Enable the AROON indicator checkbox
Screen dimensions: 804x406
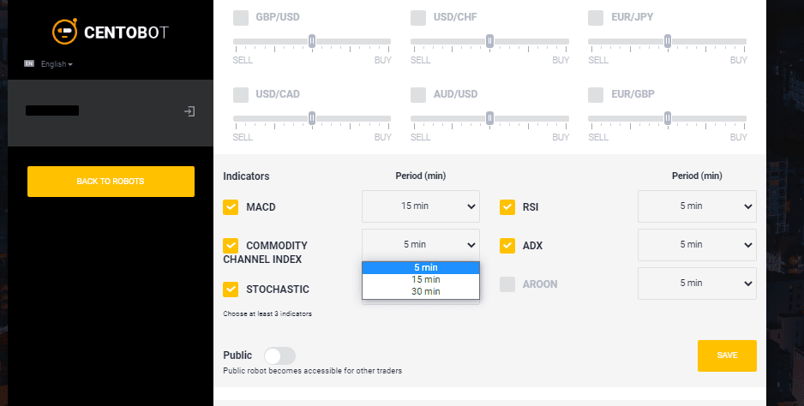507,284
